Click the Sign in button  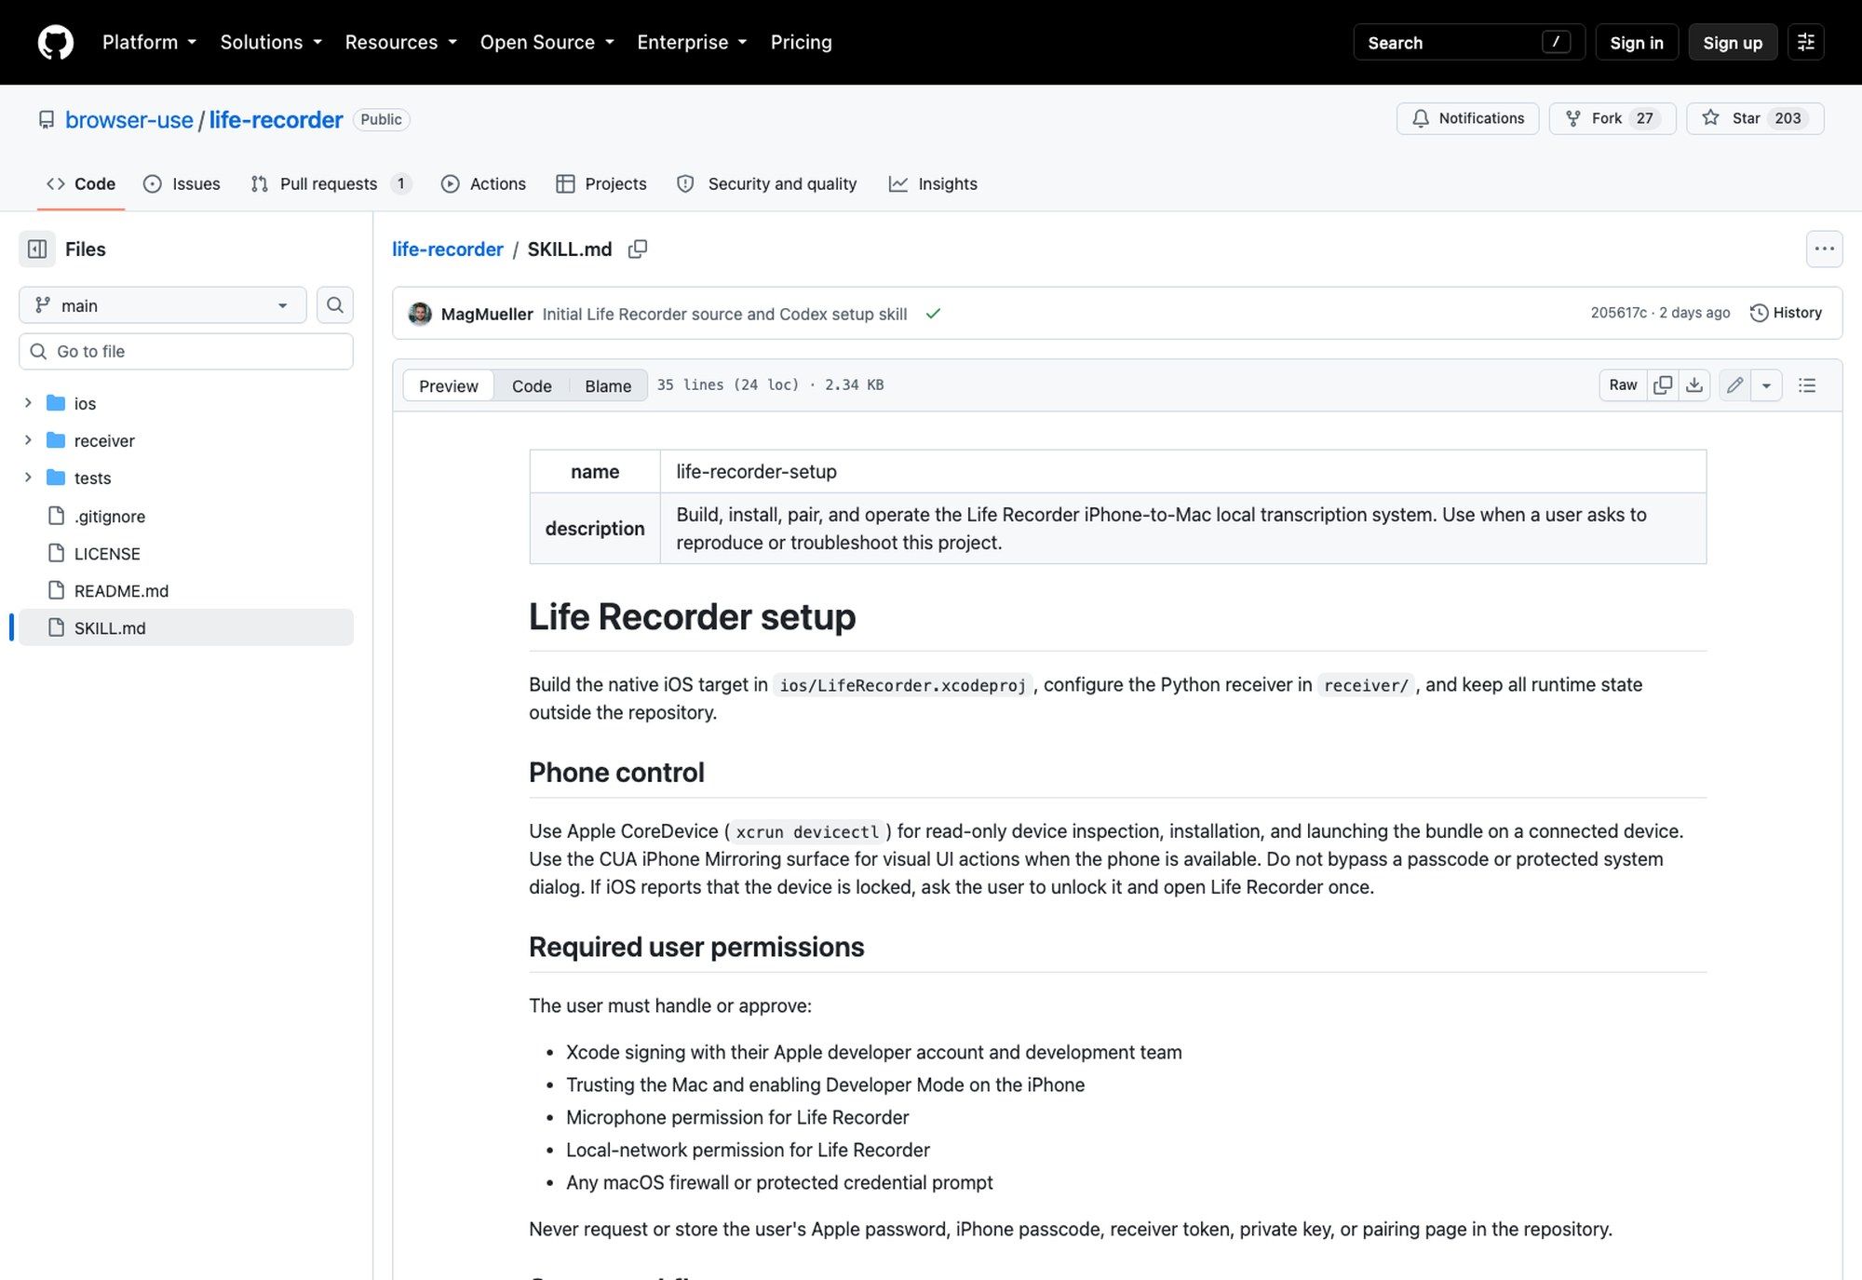coord(1637,43)
